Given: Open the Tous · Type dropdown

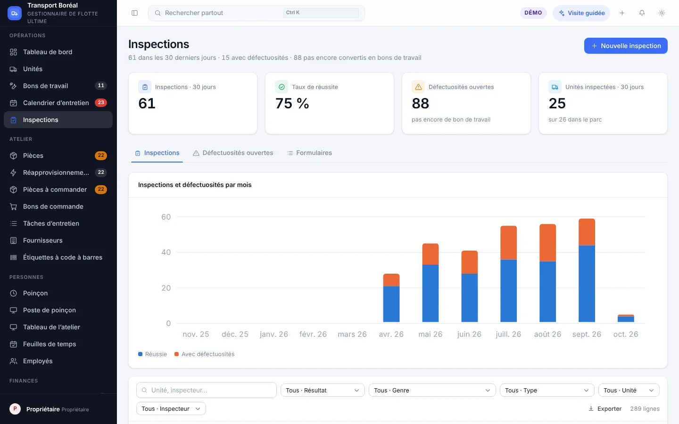Looking at the screenshot, I should (547, 390).
